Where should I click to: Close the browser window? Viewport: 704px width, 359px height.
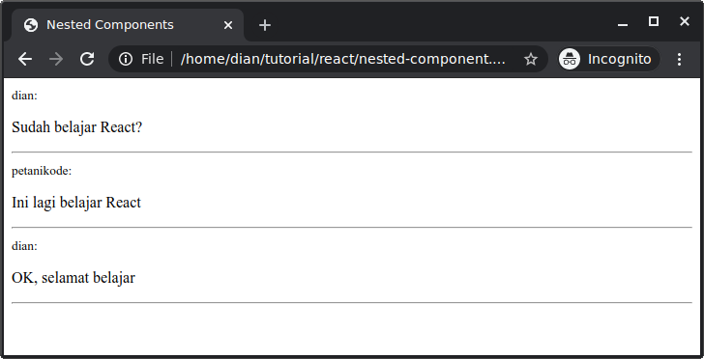click(x=685, y=21)
